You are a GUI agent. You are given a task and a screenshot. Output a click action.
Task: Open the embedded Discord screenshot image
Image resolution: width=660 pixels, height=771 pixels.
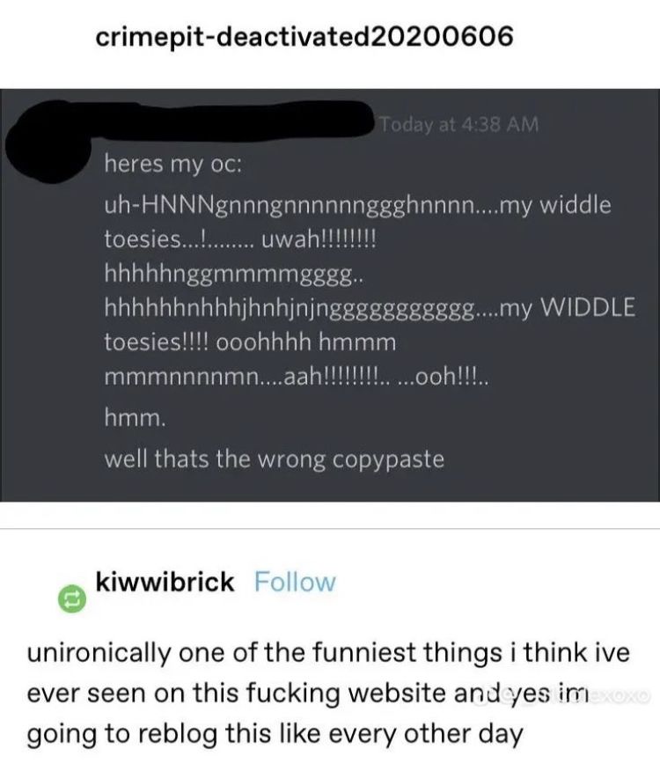coord(330,295)
